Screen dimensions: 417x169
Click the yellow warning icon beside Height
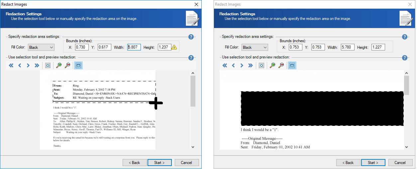point(174,47)
